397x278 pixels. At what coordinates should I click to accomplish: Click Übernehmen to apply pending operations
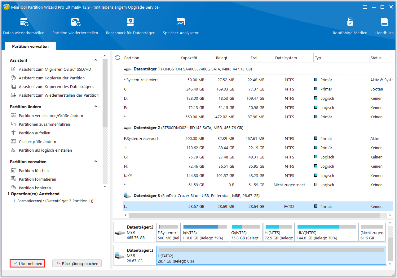[x=28, y=263]
